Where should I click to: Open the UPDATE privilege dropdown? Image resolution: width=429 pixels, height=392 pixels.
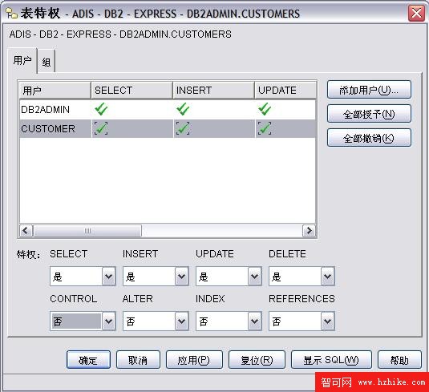255,277
